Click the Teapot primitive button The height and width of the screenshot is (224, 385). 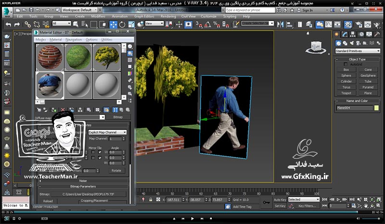pyautogui.click(x=346, y=93)
